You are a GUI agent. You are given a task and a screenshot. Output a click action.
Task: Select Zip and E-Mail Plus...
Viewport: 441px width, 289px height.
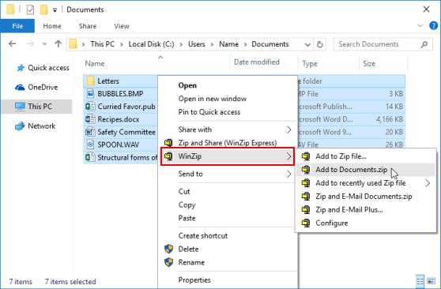(365, 210)
